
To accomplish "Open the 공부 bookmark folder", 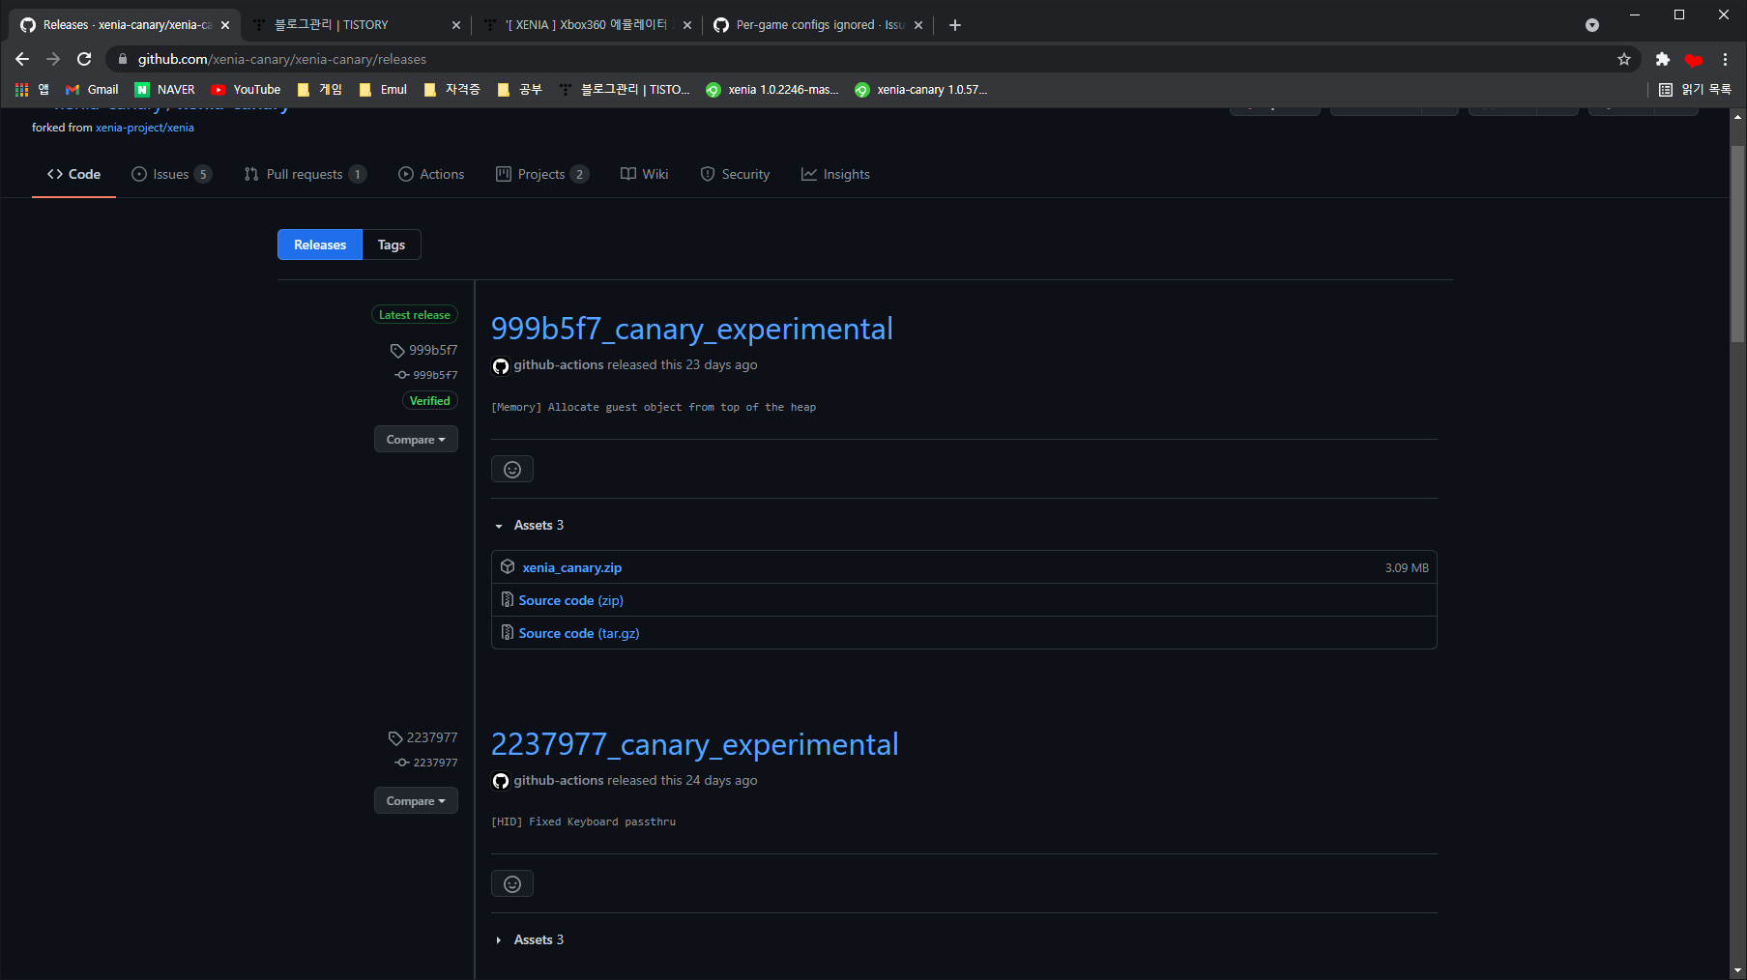I will click(519, 89).
